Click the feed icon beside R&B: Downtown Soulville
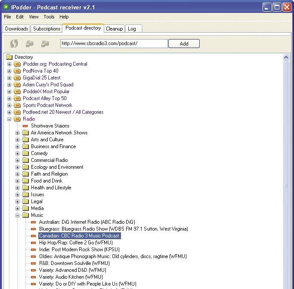Viewport: 294px width, 289px height. click(34, 263)
